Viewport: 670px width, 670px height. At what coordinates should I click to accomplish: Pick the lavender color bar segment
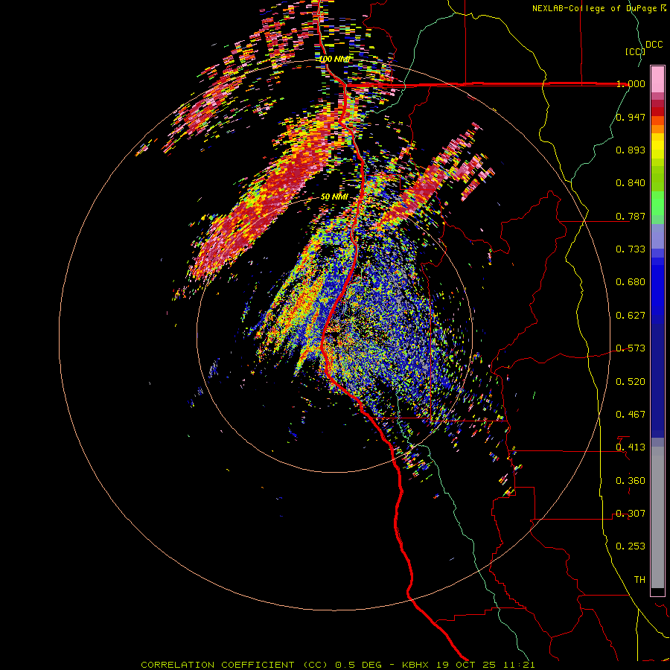point(657,236)
